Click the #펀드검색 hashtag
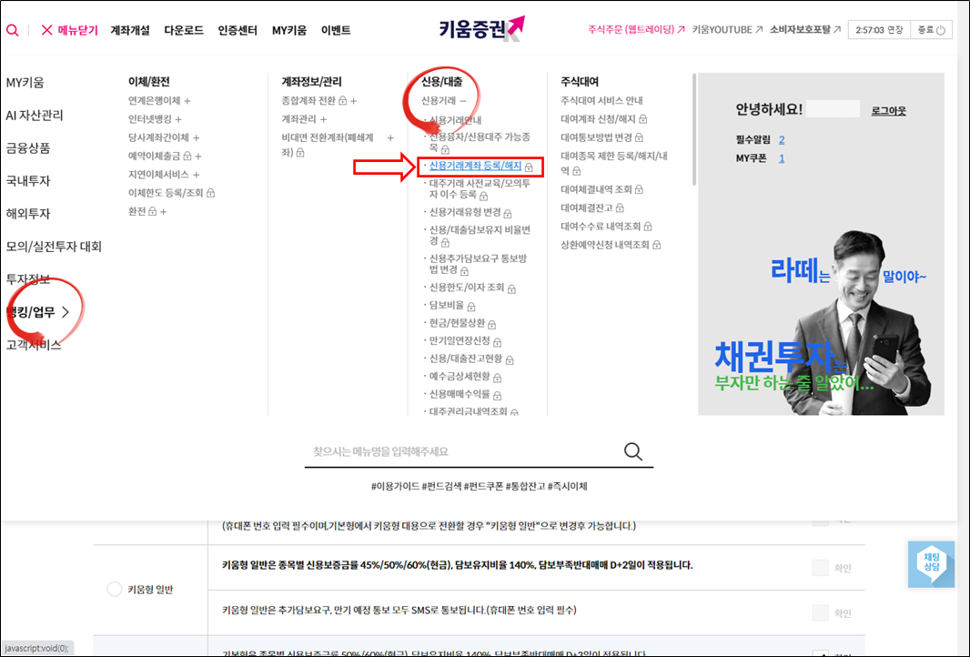This screenshot has height=657, width=970. point(441,486)
